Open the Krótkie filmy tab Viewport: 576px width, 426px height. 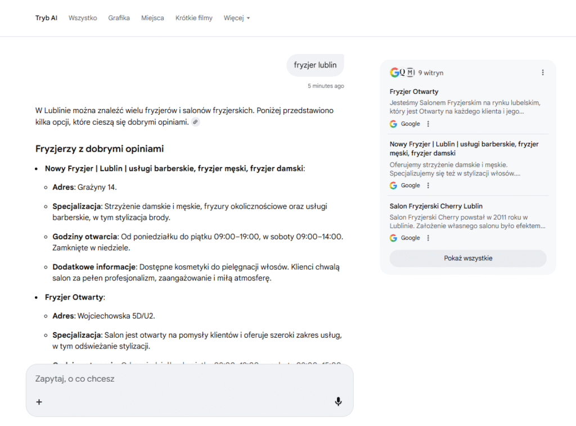point(193,18)
